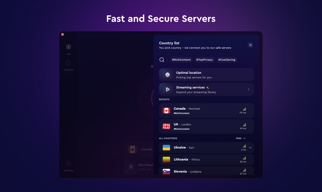Open the VPN globe icon in sidebar

(68, 47)
